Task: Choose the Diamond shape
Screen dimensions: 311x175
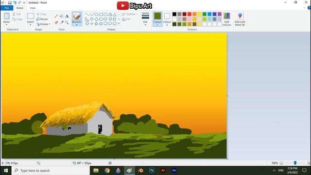Action: tap(92, 19)
